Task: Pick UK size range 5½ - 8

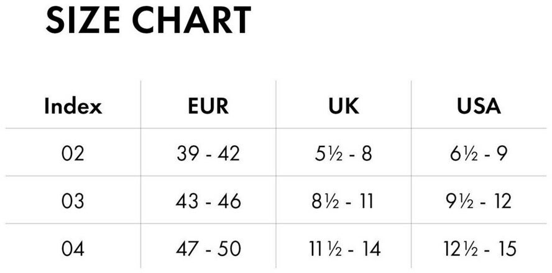Action: coord(344,153)
